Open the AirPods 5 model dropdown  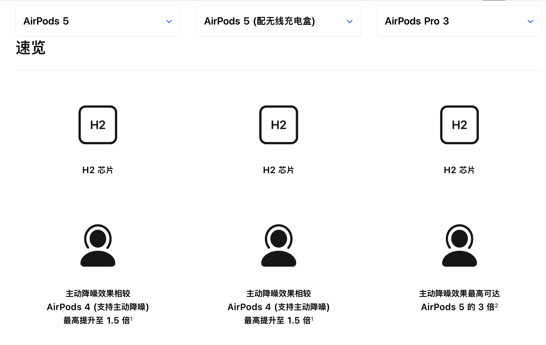click(x=98, y=21)
